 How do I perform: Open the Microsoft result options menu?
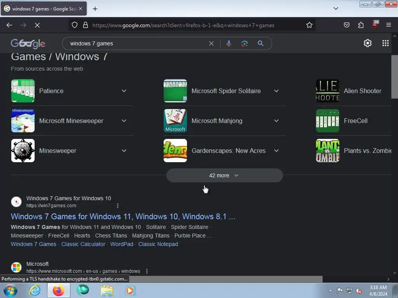[x=147, y=271]
